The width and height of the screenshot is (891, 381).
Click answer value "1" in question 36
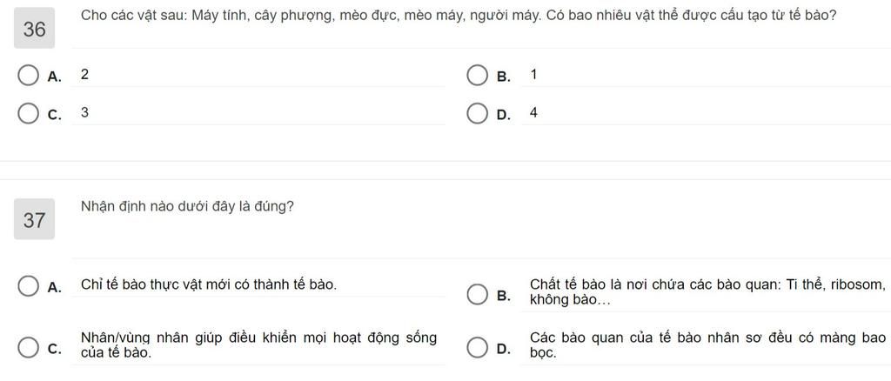click(x=533, y=75)
